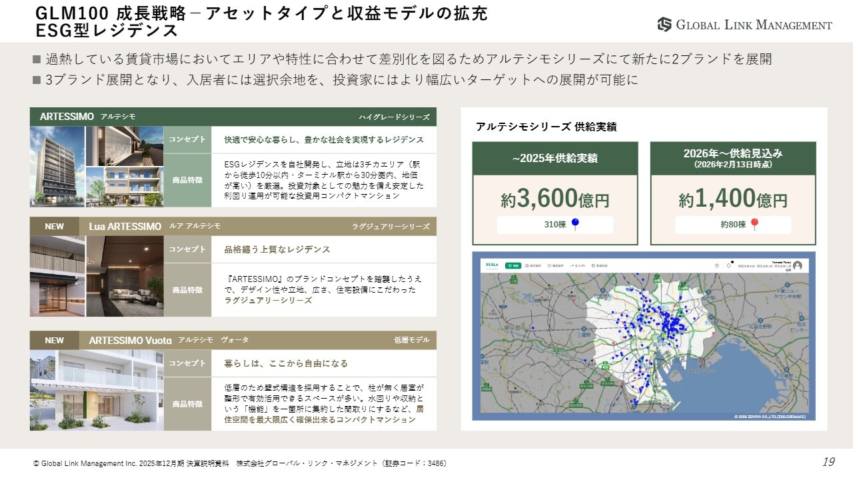The height and width of the screenshot is (480, 853).
Task: Click the 約3,600億円 supply figure
Action: 554,199
